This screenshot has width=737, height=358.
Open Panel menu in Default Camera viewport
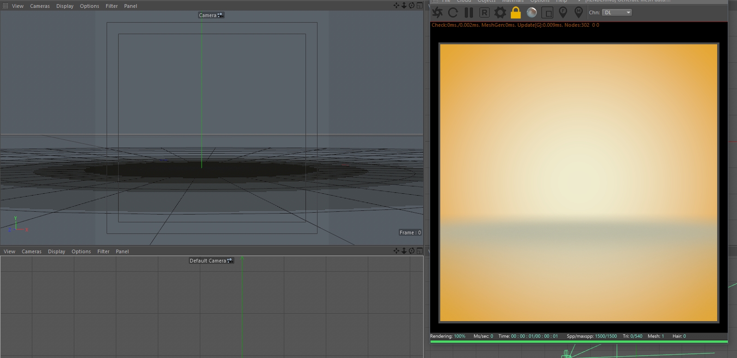pyautogui.click(x=122, y=251)
